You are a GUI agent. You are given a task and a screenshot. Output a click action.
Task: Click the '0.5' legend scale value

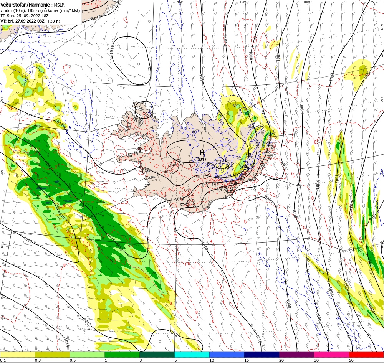coord(73,360)
